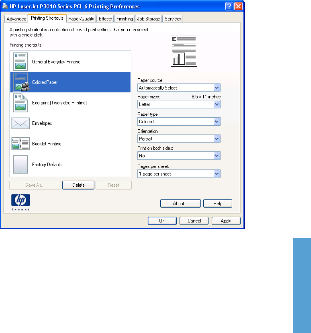
Task: Open the Pages per sheet dropdown
Action: (179, 174)
